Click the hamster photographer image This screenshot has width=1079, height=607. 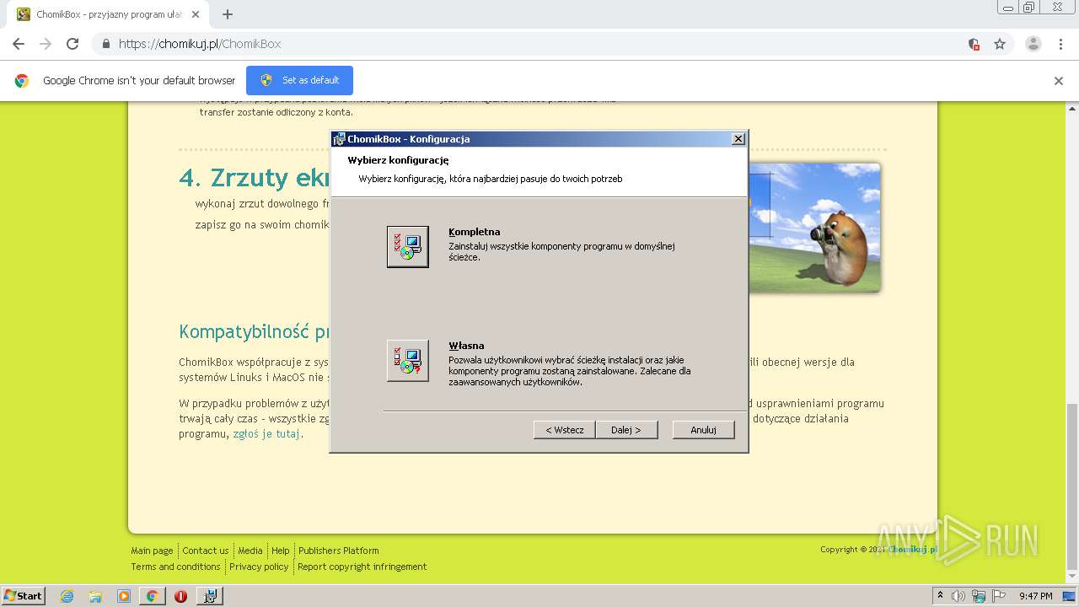point(814,228)
